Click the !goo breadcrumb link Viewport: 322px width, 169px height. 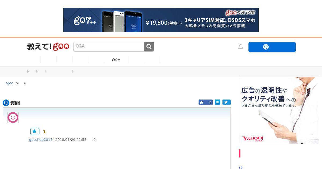(x=9, y=83)
